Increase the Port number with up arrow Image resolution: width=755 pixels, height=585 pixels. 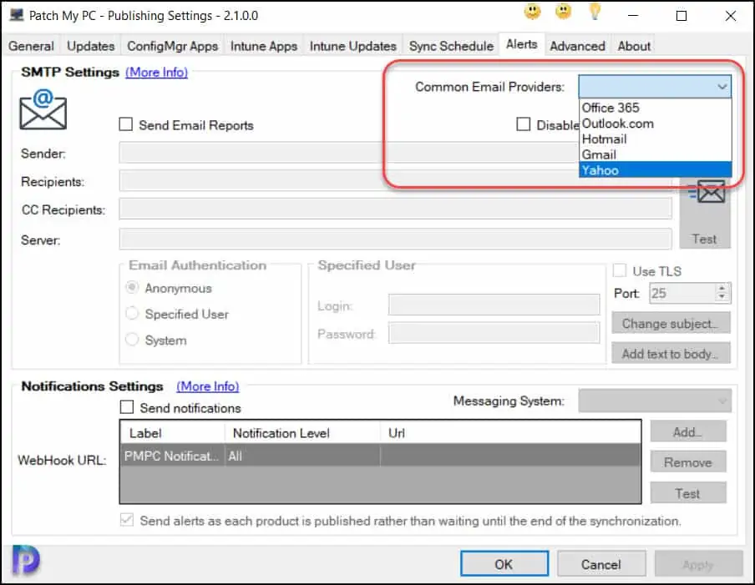[x=722, y=288]
